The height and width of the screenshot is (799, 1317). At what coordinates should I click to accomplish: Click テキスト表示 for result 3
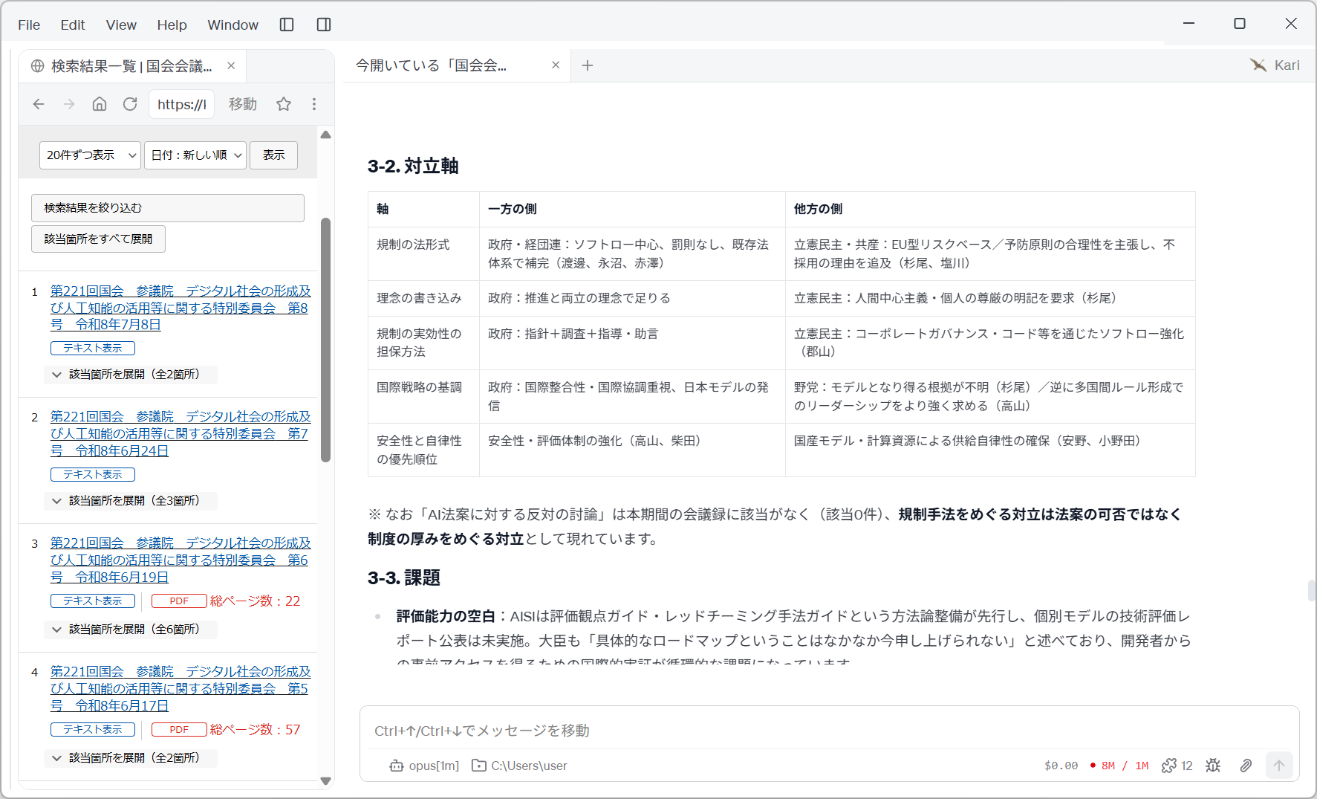[x=93, y=601]
